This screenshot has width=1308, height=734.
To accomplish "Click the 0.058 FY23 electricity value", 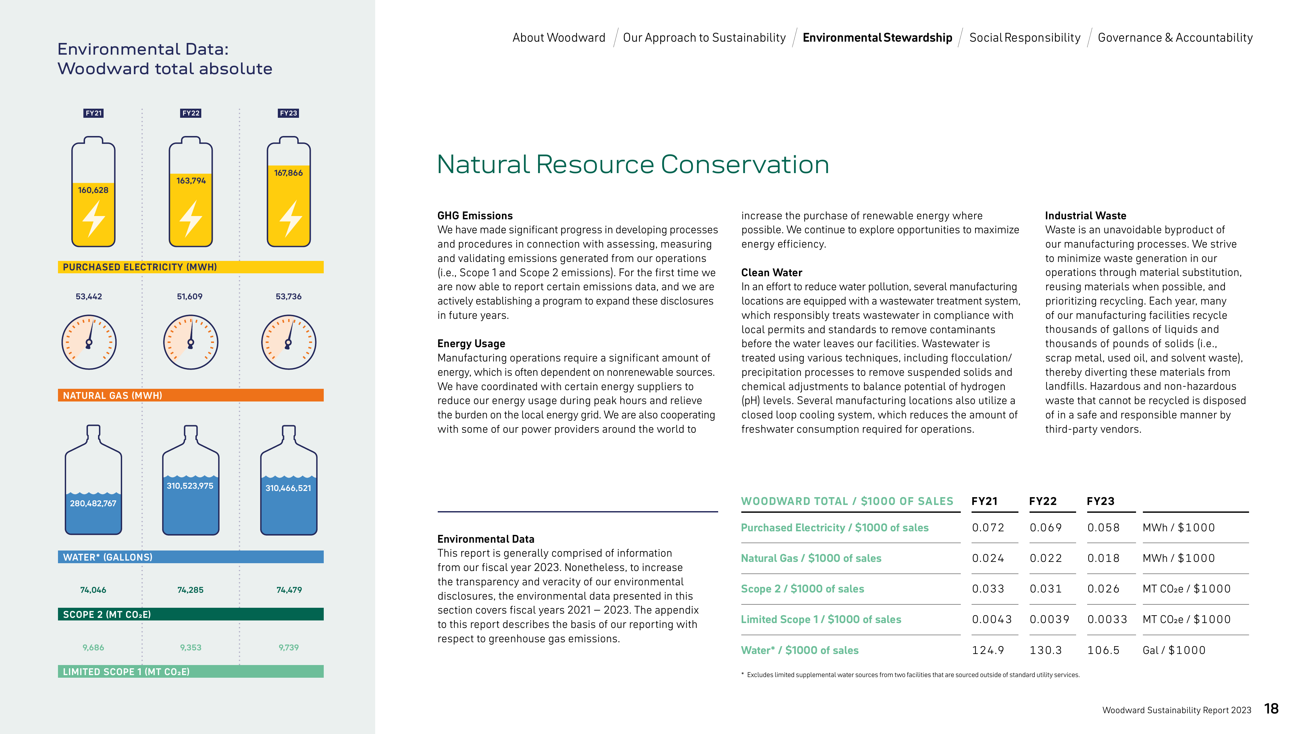I will coord(1103,527).
